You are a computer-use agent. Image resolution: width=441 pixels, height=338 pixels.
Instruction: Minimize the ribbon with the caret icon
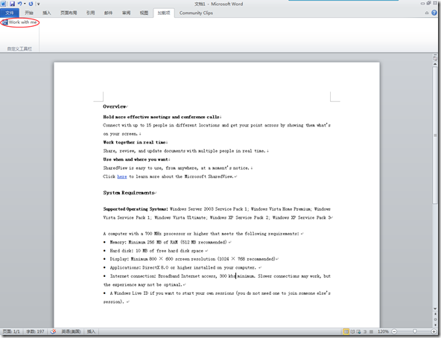(x=427, y=13)
